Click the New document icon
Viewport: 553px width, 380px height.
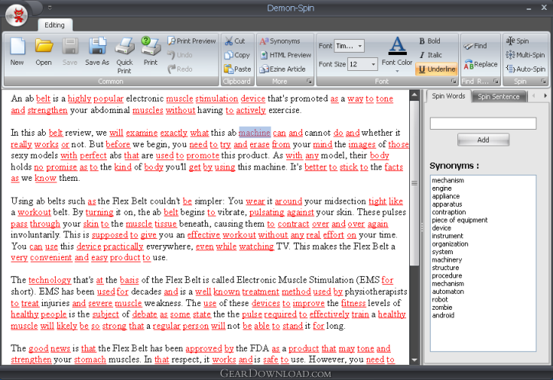point(18,47)
